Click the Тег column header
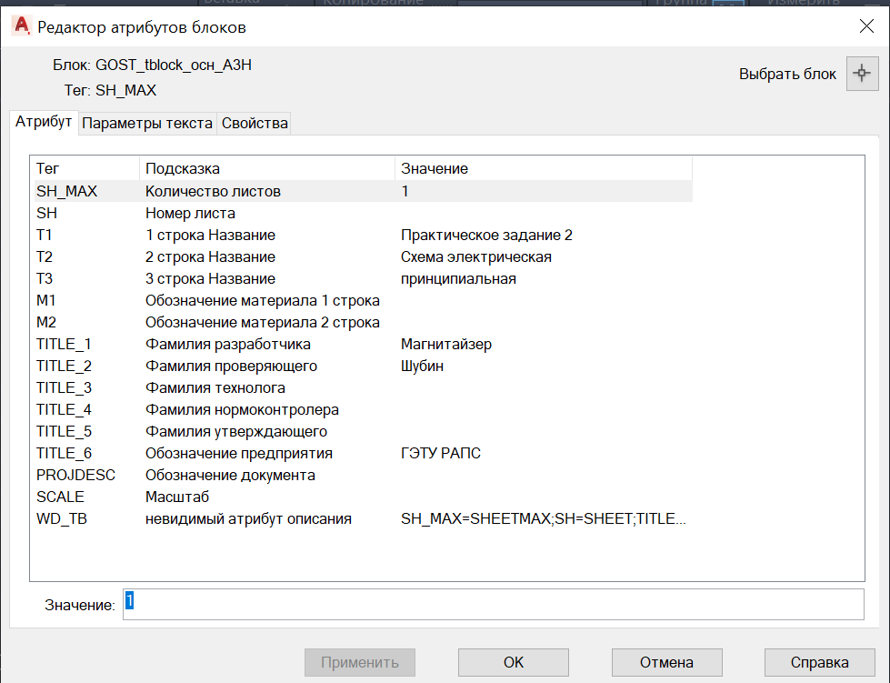 [x=86, y=168]
